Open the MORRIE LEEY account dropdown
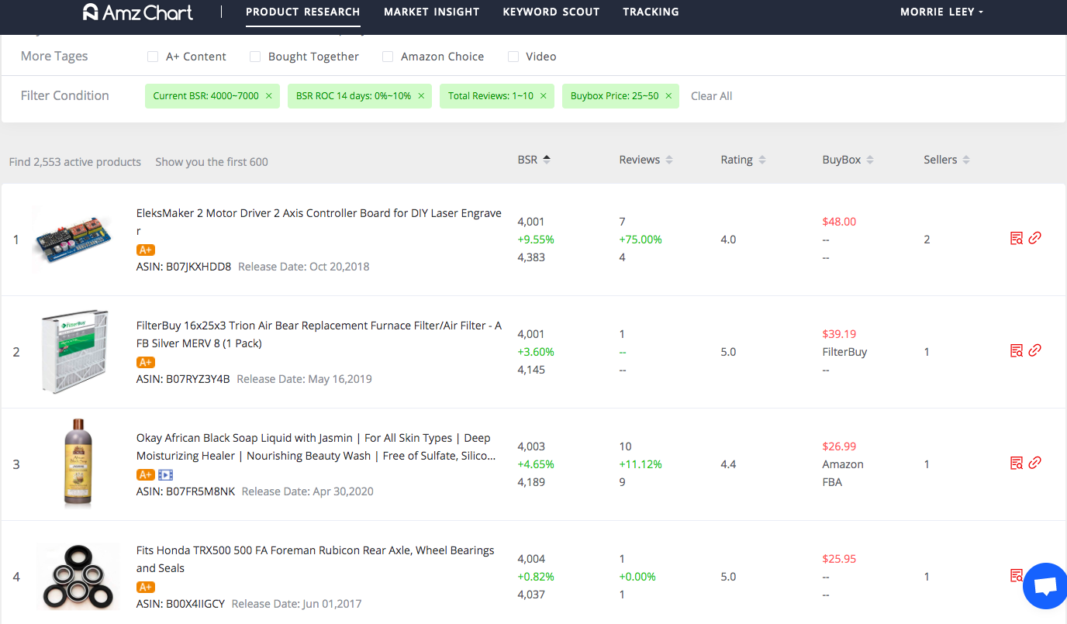This screenshot has width=1067, height=624. (941, 12)
